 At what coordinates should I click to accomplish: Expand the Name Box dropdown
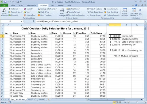click(x=22, y=21)
